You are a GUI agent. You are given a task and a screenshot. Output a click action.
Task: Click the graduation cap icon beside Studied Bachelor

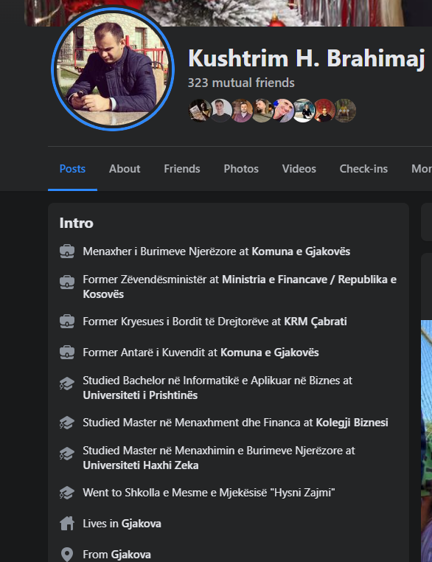point(67,384)
